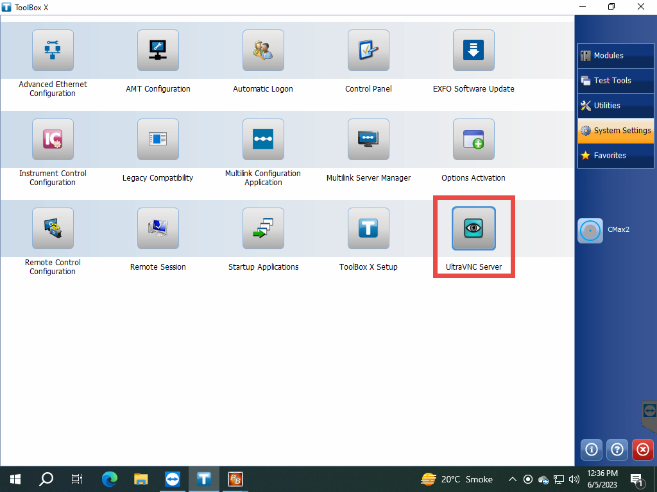Launch Multilink Server Manager

click(368, 139)
